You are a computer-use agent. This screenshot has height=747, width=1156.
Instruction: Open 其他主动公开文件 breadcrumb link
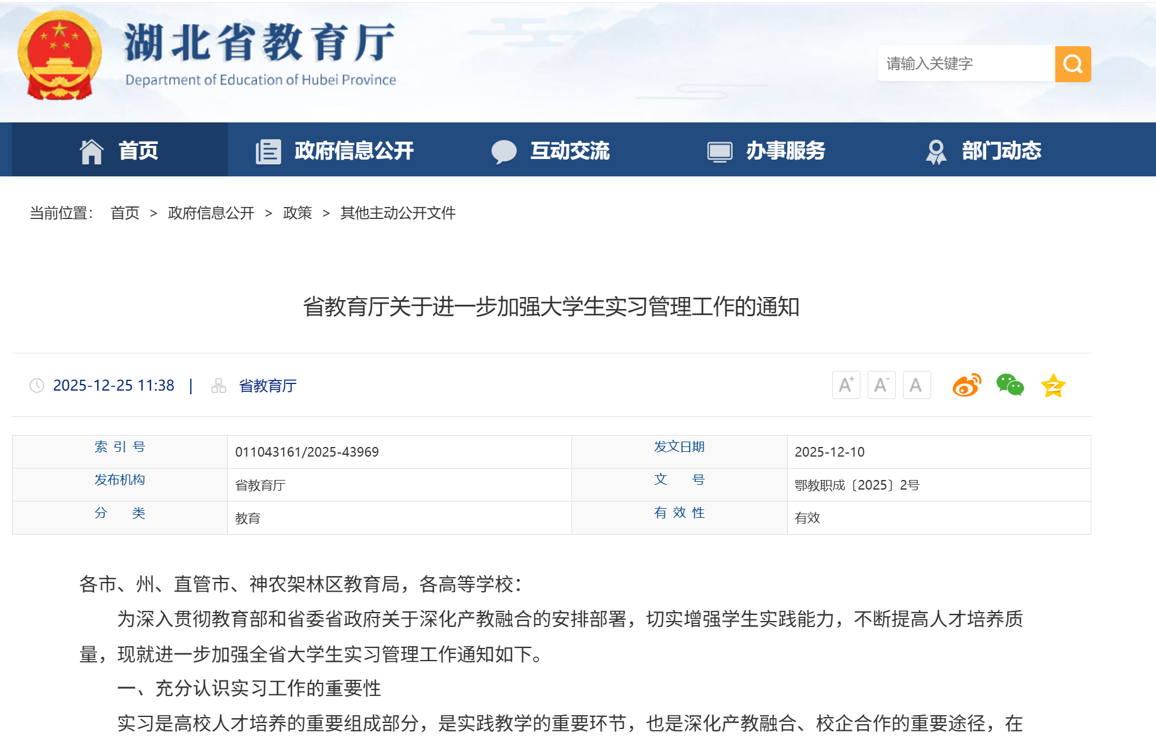click(398, 213)
